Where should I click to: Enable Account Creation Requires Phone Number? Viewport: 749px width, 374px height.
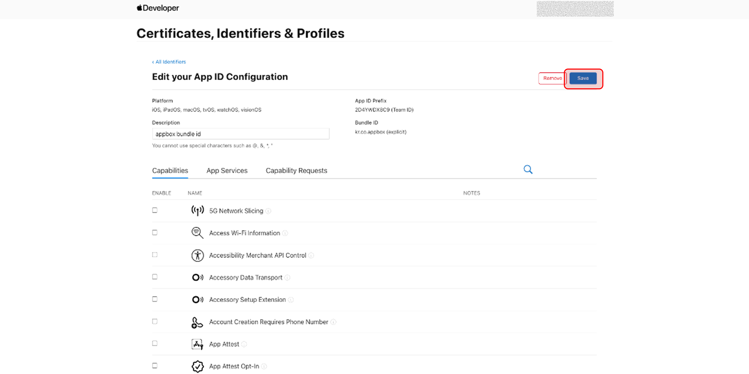pos(155,322)
